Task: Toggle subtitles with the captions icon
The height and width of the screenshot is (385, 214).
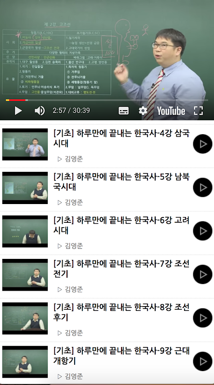Action: click(x=123, y=111)
